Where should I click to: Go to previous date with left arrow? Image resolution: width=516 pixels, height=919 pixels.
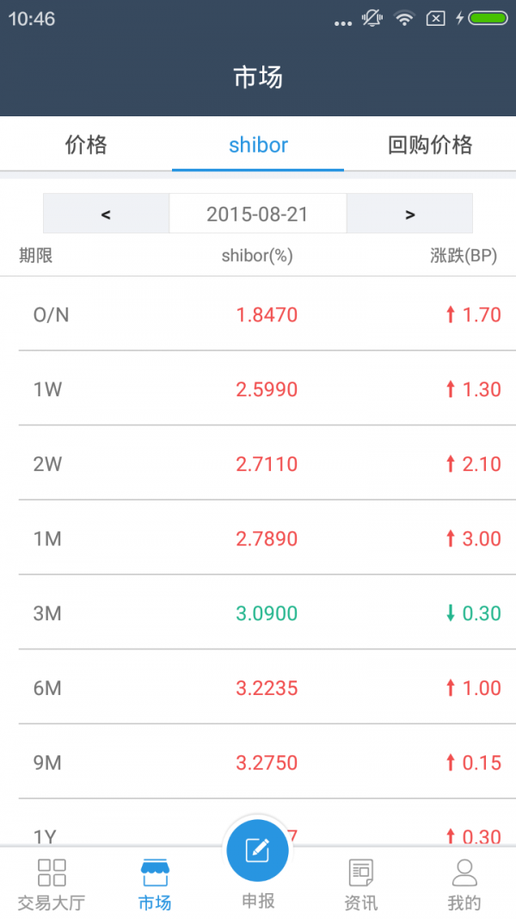[x=106, y=214]
